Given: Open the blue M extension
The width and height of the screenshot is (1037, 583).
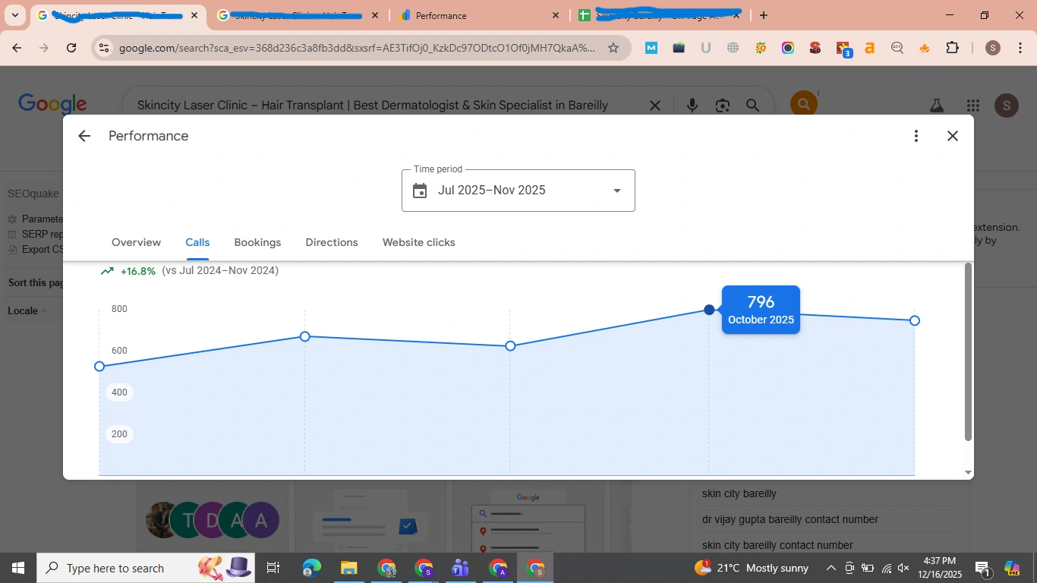Looking at the screenshot, I should tap(651, 48).
